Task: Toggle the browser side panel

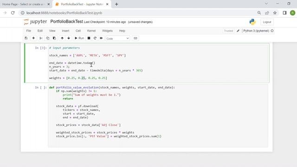Action: [x=284, y=13]
